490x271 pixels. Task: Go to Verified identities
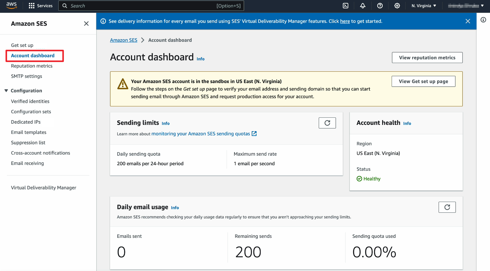coord(30,101)
